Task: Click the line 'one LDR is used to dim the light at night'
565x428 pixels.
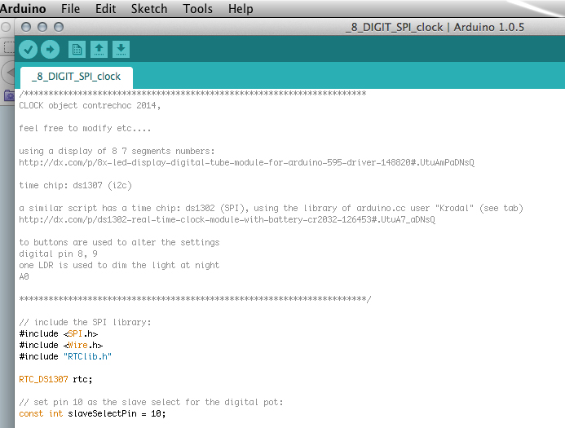Action: [x=119, y=265]
